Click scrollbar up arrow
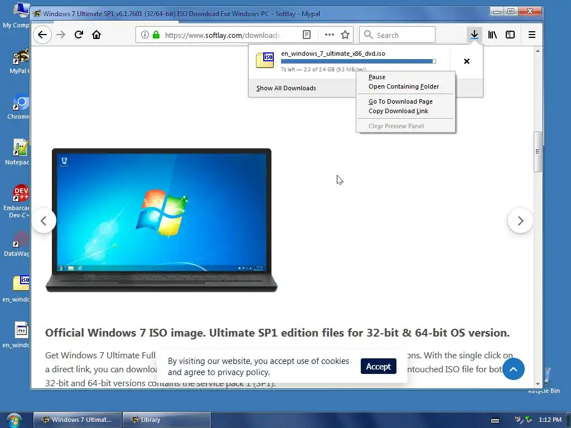This screenshot has height=428, width=571. coord(538,51)
